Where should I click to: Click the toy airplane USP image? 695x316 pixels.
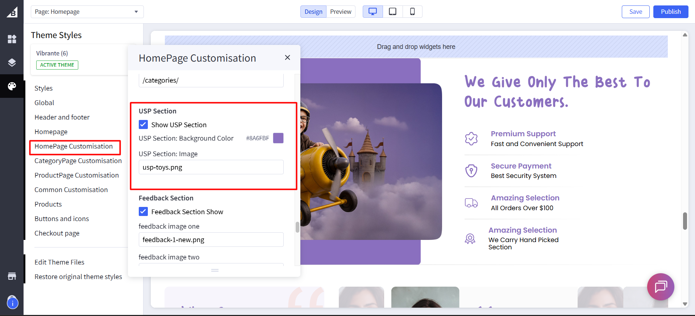point(371,162)
